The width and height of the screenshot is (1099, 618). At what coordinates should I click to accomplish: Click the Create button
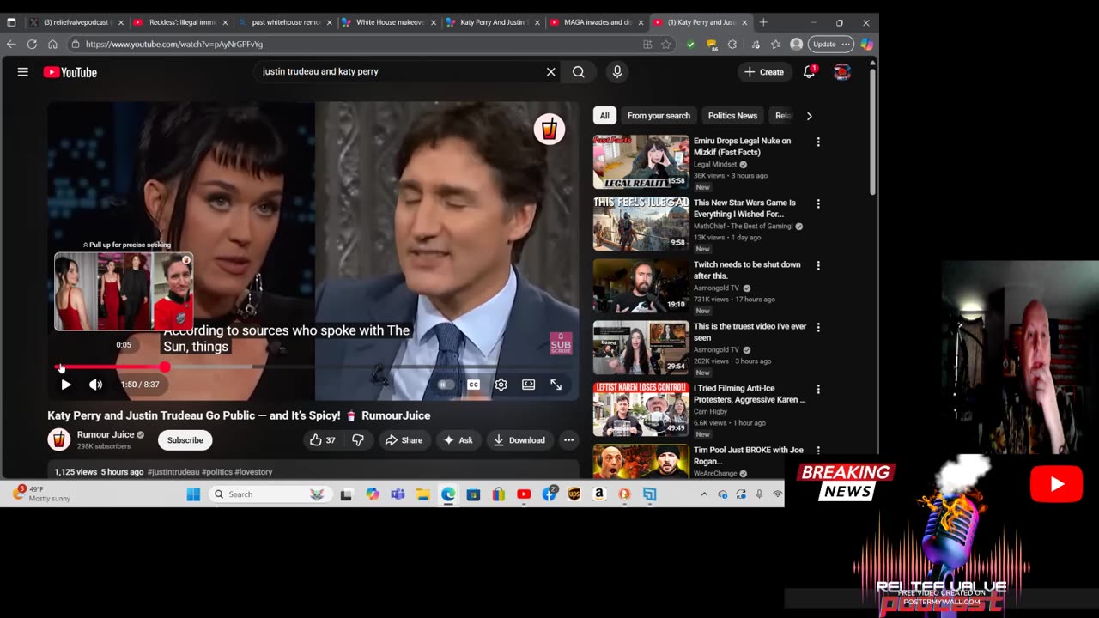764,72
